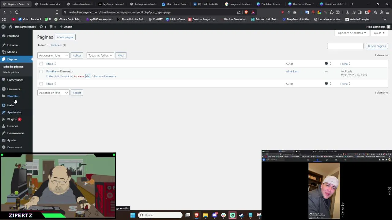Click the Ajustes settings icon
This screenshot has height=220, width=392.
click(4, 140)
